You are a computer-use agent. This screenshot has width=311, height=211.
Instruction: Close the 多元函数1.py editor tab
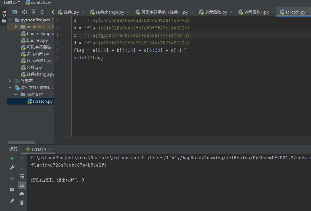[x=273, y=12]
